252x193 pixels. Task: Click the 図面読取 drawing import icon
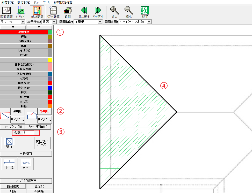pyautogui.click(x=6, y=12)
